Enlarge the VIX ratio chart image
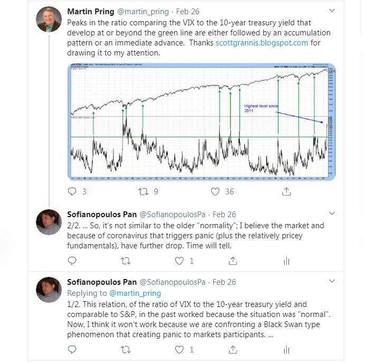 tap(201, 122)
